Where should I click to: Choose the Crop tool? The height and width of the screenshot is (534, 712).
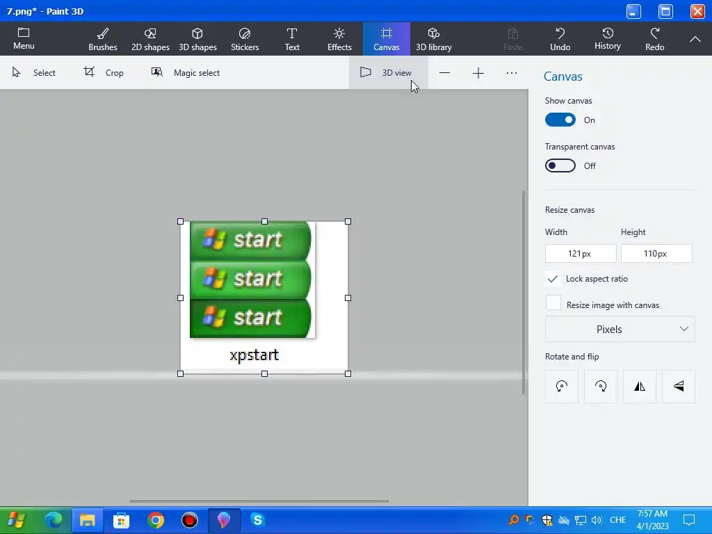point(104,72)
